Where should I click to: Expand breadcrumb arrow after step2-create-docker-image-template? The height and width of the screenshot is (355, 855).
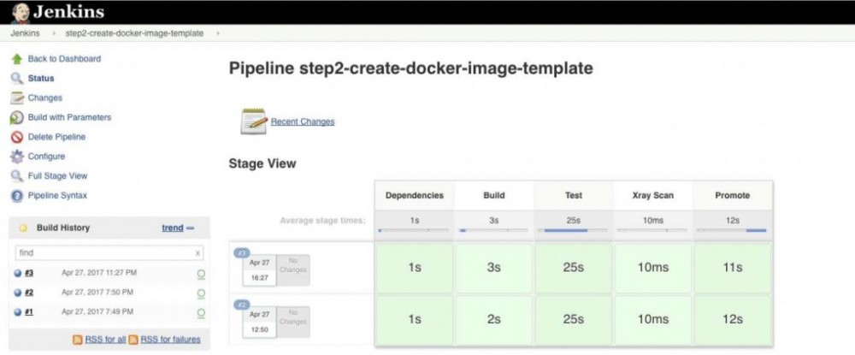[218, 33]
